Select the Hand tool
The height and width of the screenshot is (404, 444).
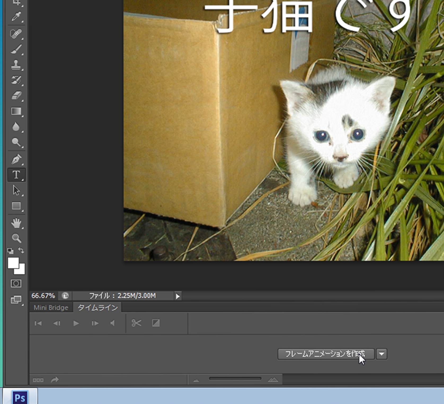(16, 223)
